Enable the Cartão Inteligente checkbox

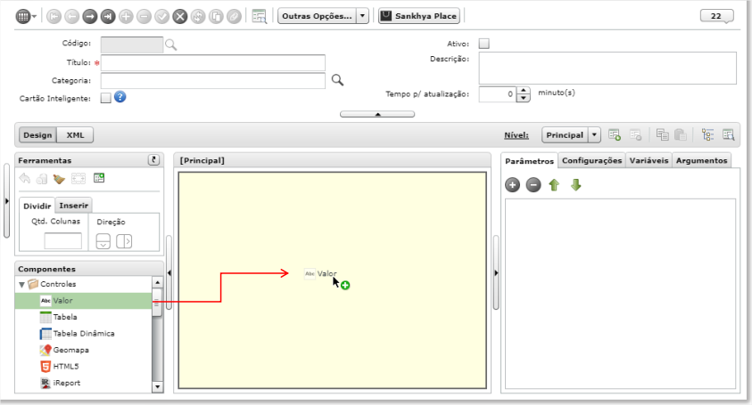pos(105,98)
